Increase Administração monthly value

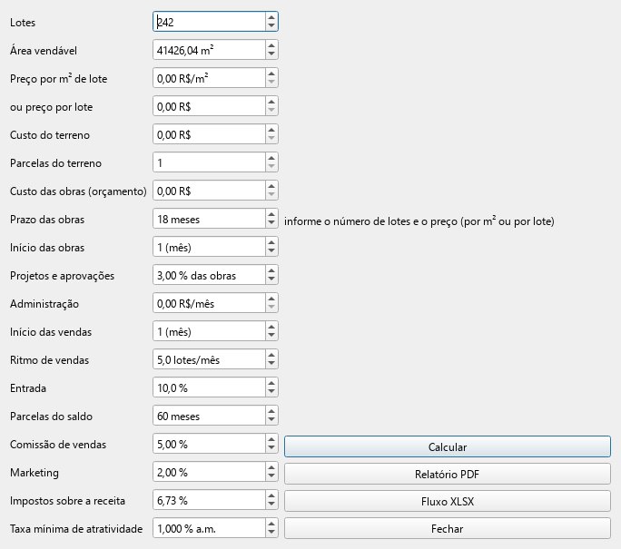[271, 299]
